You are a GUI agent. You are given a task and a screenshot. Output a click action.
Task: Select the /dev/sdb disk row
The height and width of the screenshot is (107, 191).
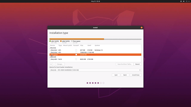point(95,57)
